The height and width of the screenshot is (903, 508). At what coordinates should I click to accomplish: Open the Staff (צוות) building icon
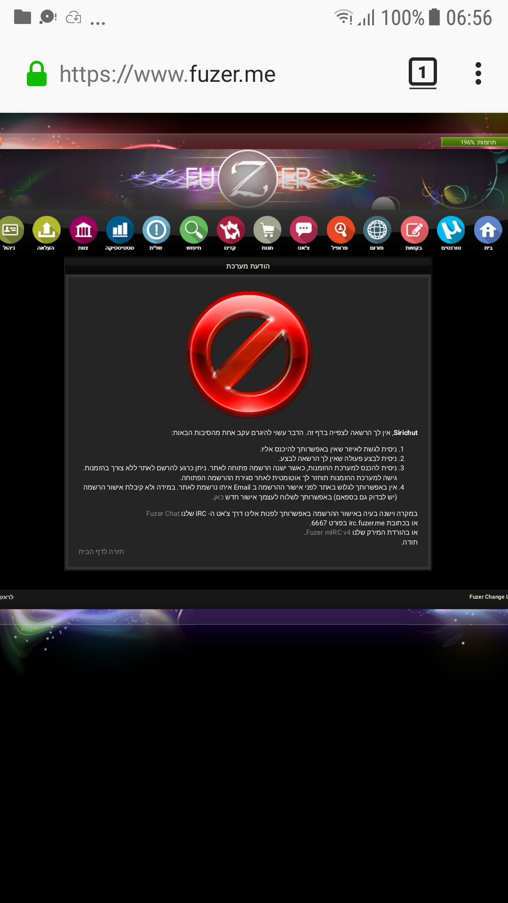(x=83, y=230)
